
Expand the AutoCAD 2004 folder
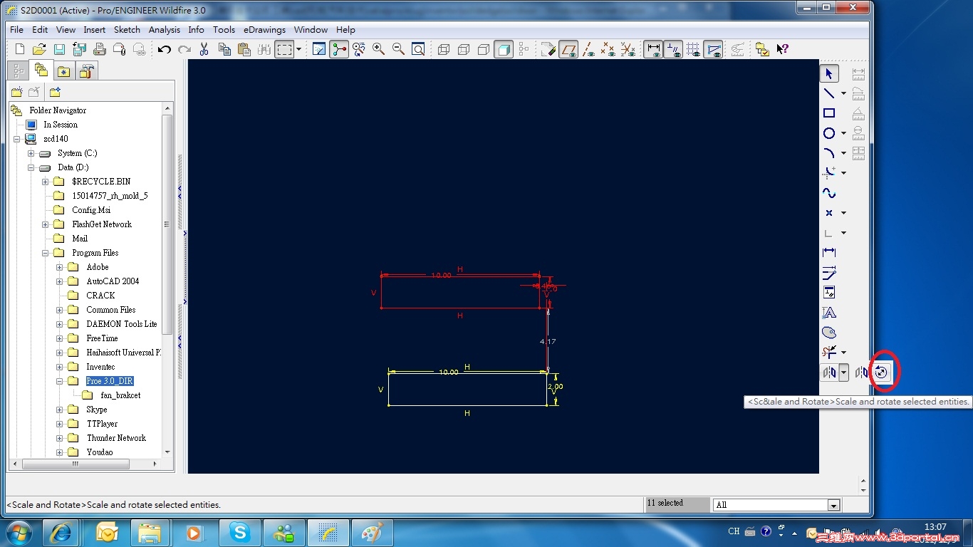(59, 281)
